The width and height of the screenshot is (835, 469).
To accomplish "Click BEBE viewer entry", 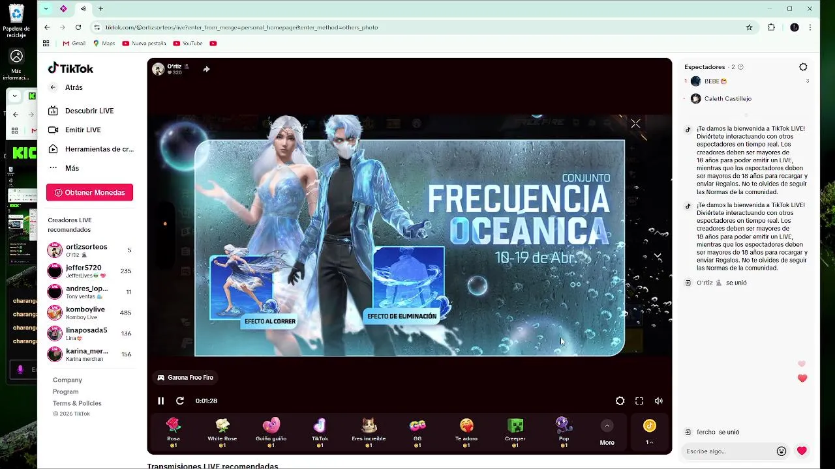I will 747,81.
